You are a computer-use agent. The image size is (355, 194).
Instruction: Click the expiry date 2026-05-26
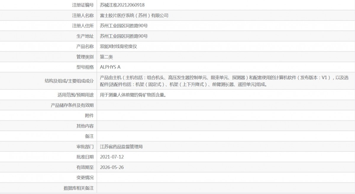[112, 167]
